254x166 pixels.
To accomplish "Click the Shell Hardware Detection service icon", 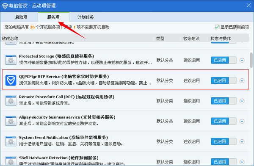I will click(11, 161).
